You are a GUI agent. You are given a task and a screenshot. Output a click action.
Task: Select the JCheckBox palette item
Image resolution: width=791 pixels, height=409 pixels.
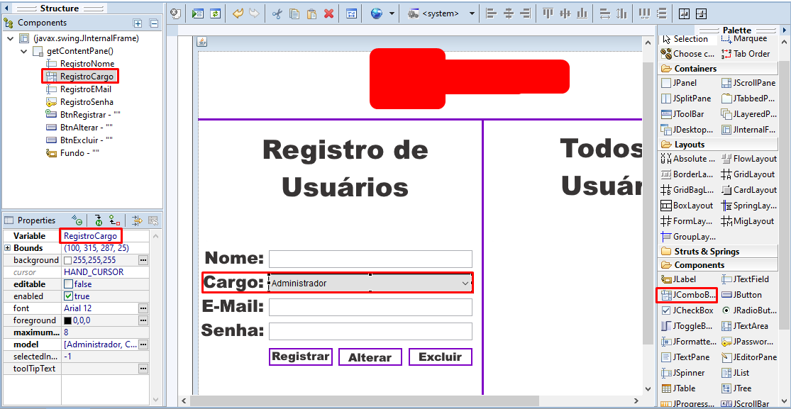click(687, 310)
